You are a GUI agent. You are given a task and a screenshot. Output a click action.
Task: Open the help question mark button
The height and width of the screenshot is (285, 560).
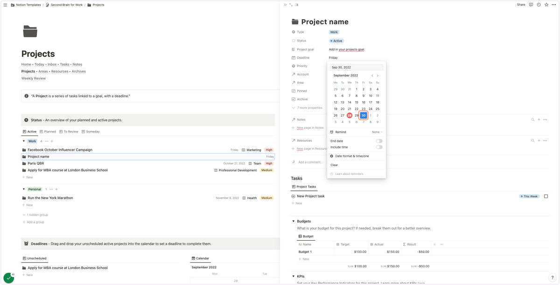[x=552, y=278]
